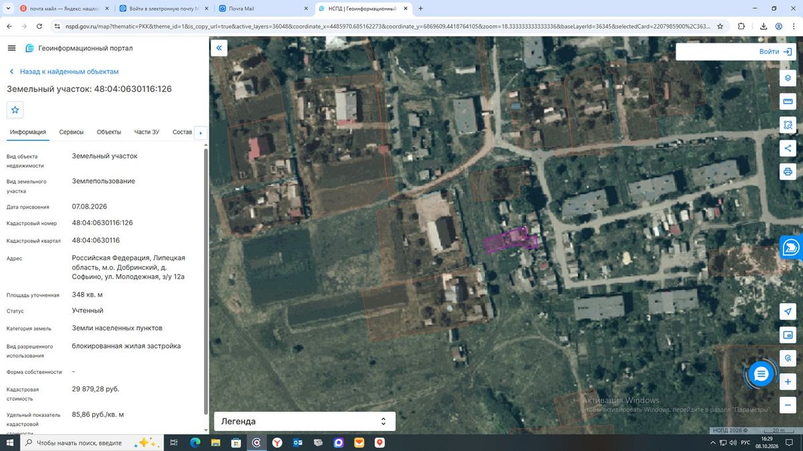Launch Yandex Browser from the taskbar
The width and height of the screenshot is (803, 451).
tap(277, 442)
